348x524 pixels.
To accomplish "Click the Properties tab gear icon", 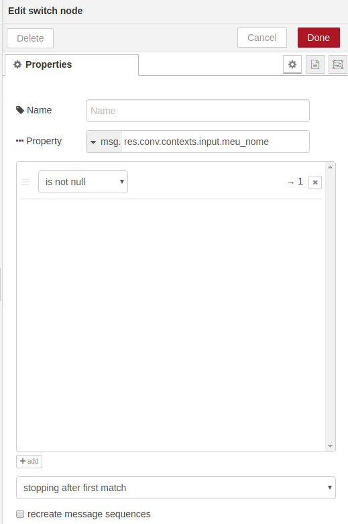I will click(17, 64).
